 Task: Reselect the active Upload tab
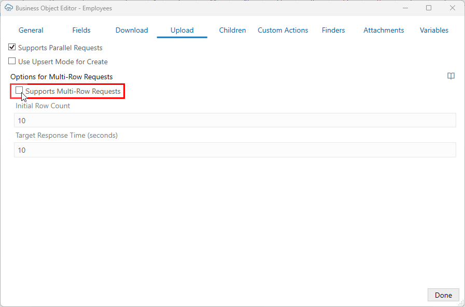181,30
